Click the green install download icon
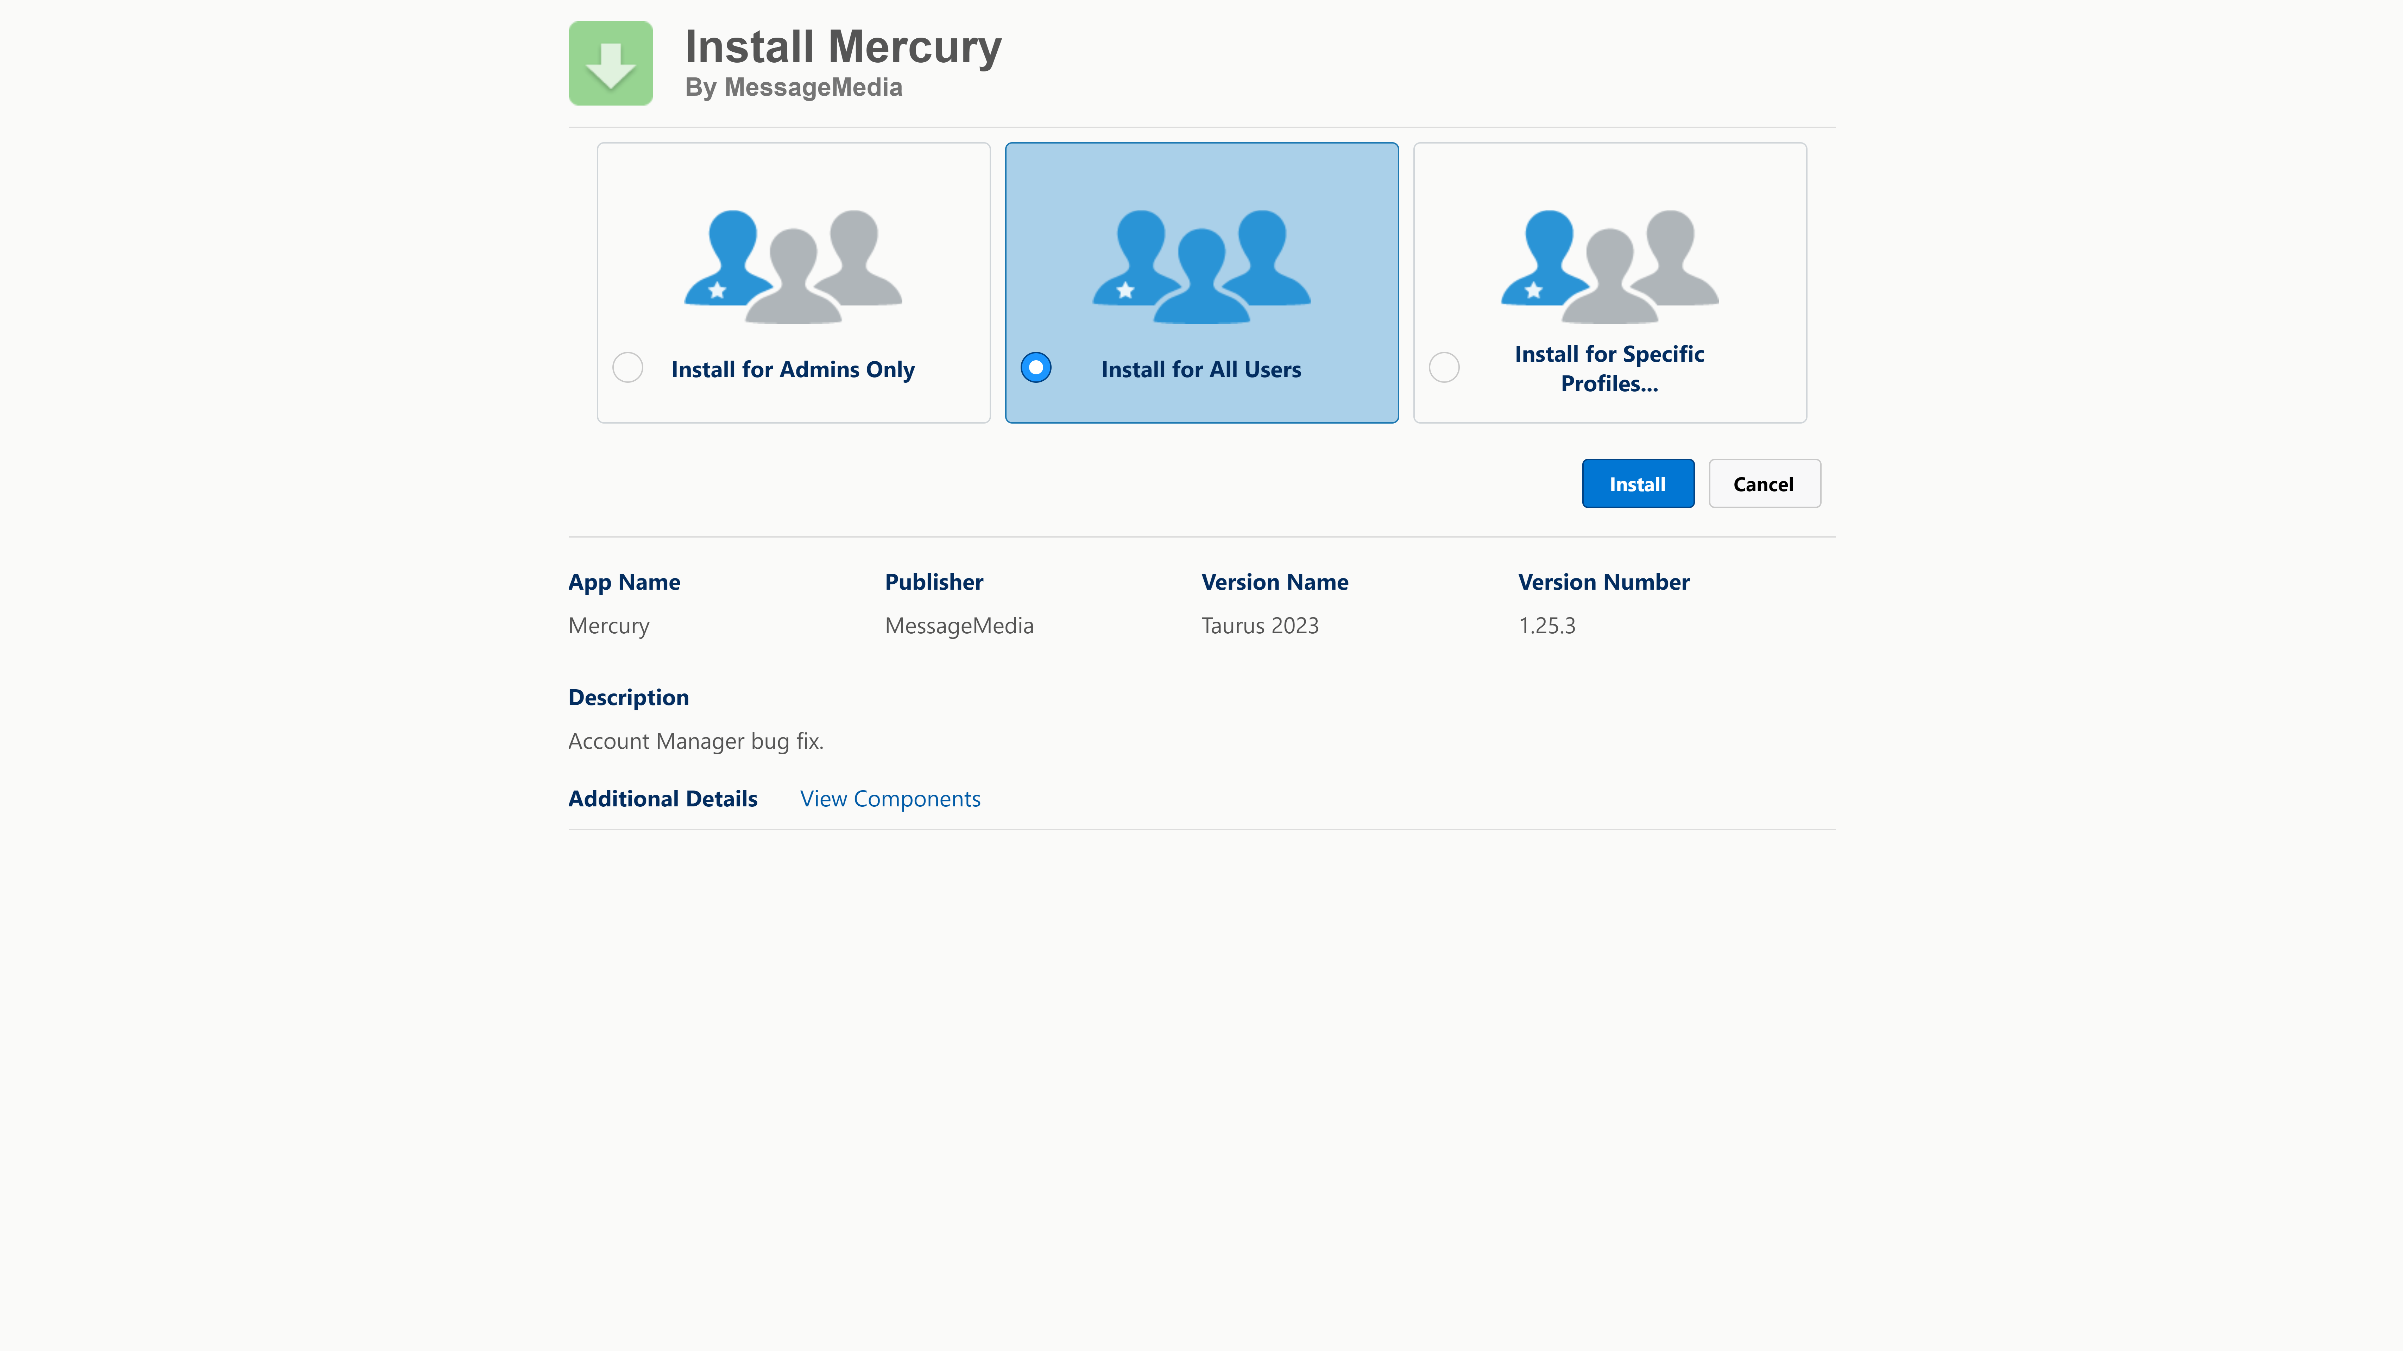This screenshot has width=2403, height=1351. tap(610, 63)
